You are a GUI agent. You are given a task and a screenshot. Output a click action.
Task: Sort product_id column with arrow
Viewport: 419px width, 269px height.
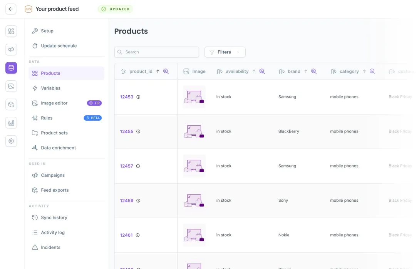click(158, 71)
